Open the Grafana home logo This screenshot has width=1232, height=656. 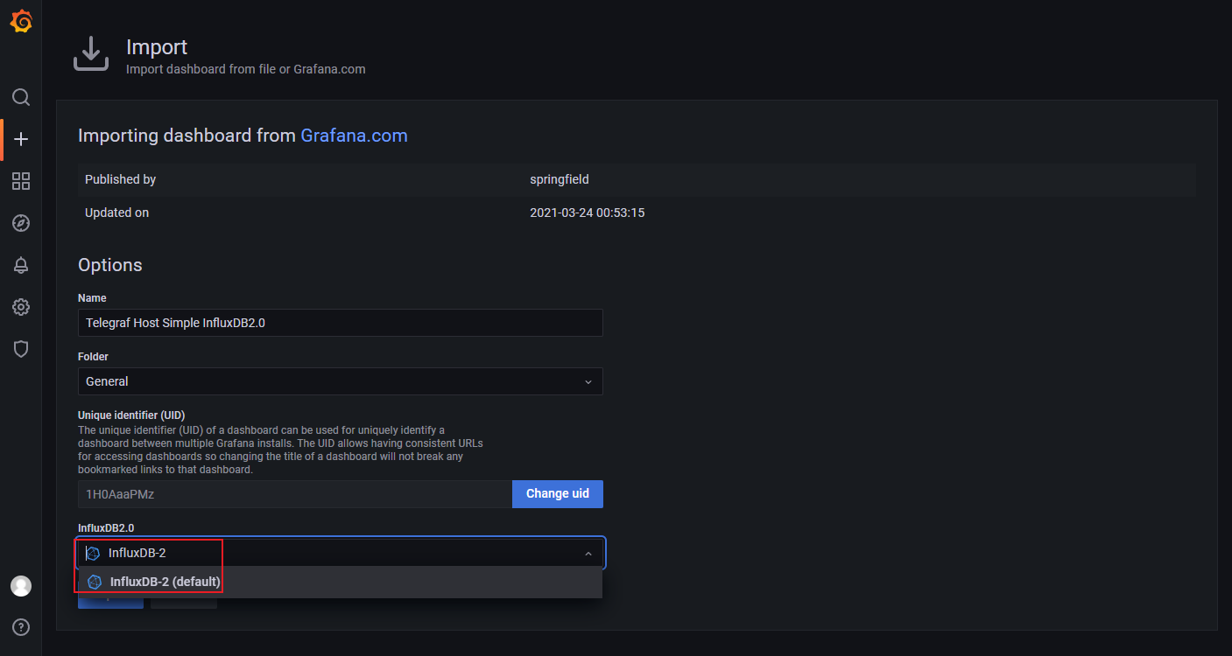pyautogui.click(x=21, y=21)
